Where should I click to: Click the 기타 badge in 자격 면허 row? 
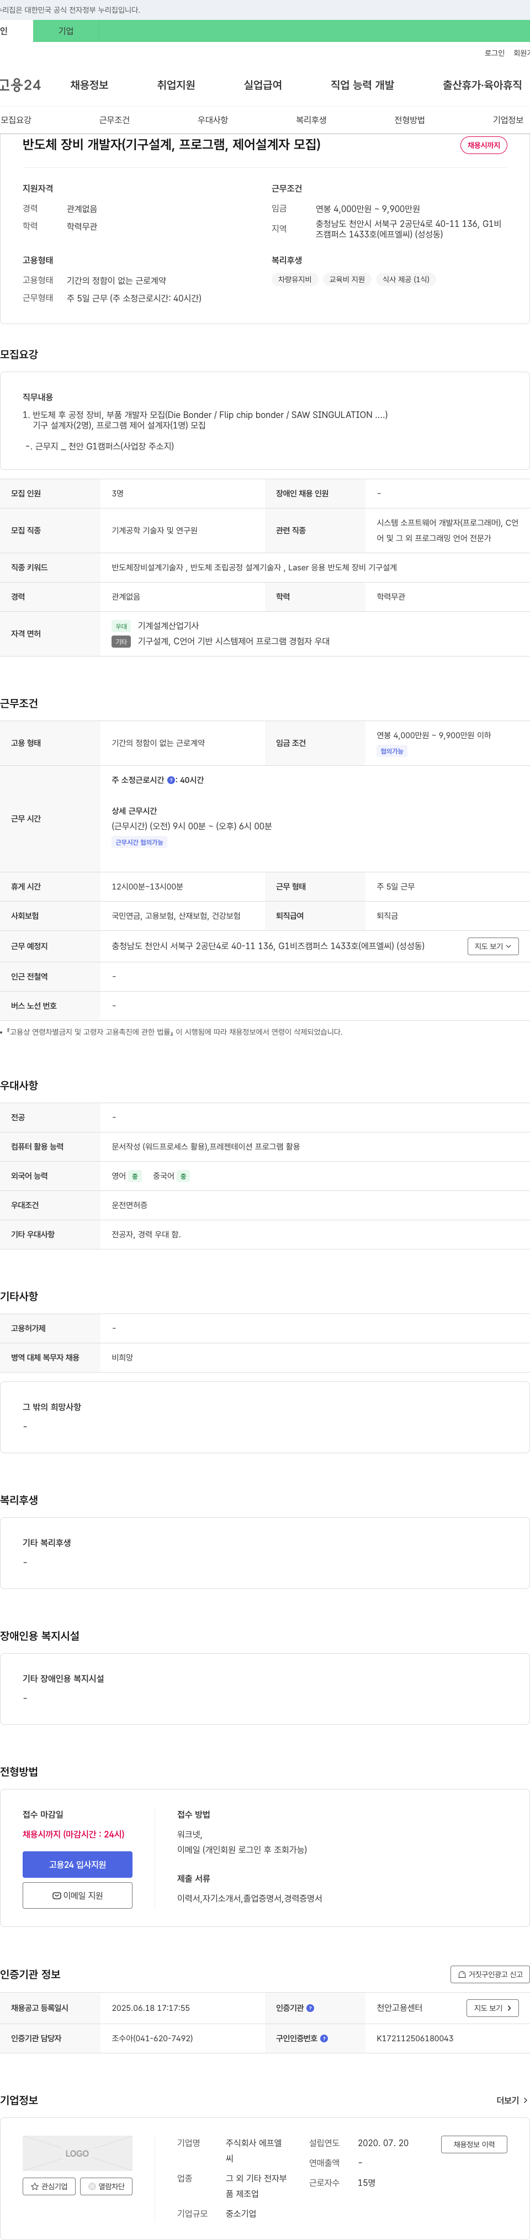coord(121,642)
